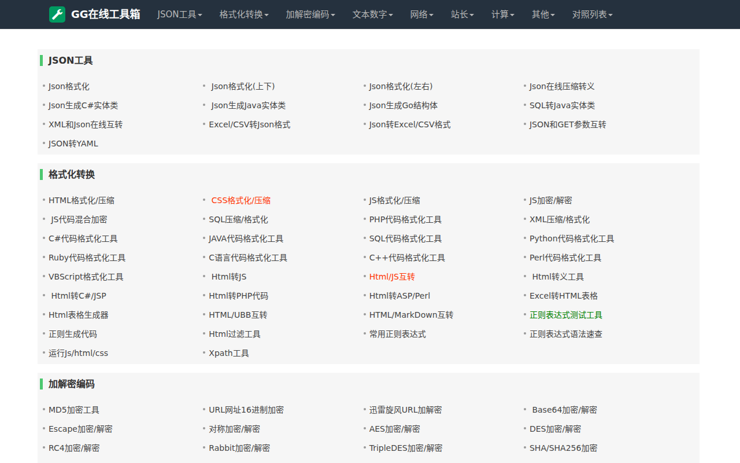The width and height of the screenshot is (740, 463).
Task: Select the AES加密/解密 tool
Action: tap(394, 428)
